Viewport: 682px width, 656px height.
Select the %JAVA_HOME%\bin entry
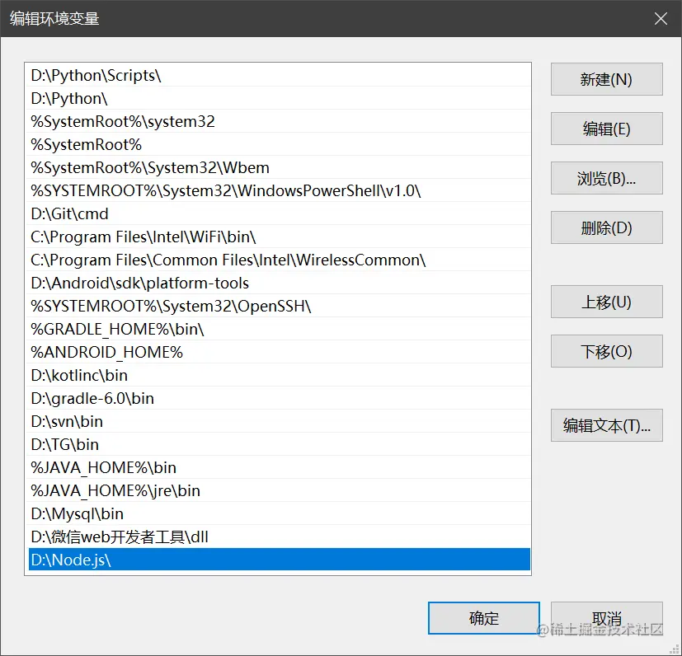coord(279,467)
